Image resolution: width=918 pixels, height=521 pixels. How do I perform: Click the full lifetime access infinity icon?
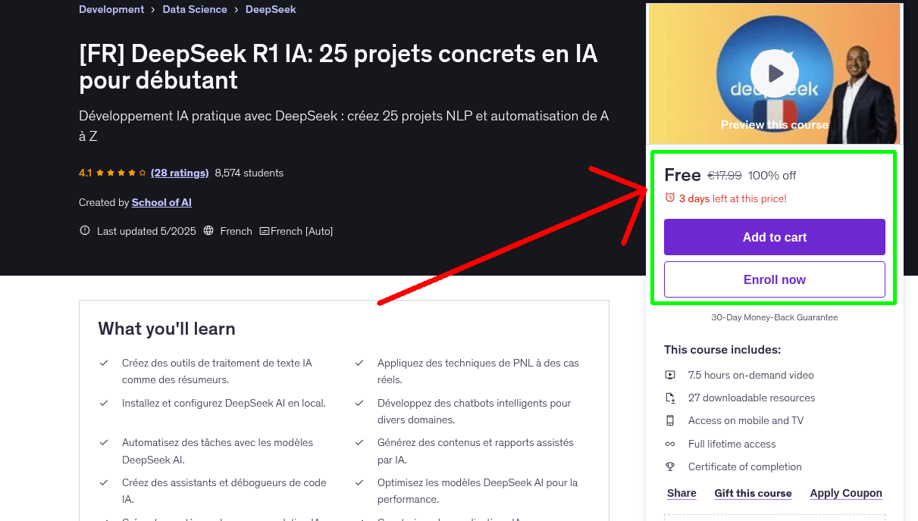coord(671,444)
